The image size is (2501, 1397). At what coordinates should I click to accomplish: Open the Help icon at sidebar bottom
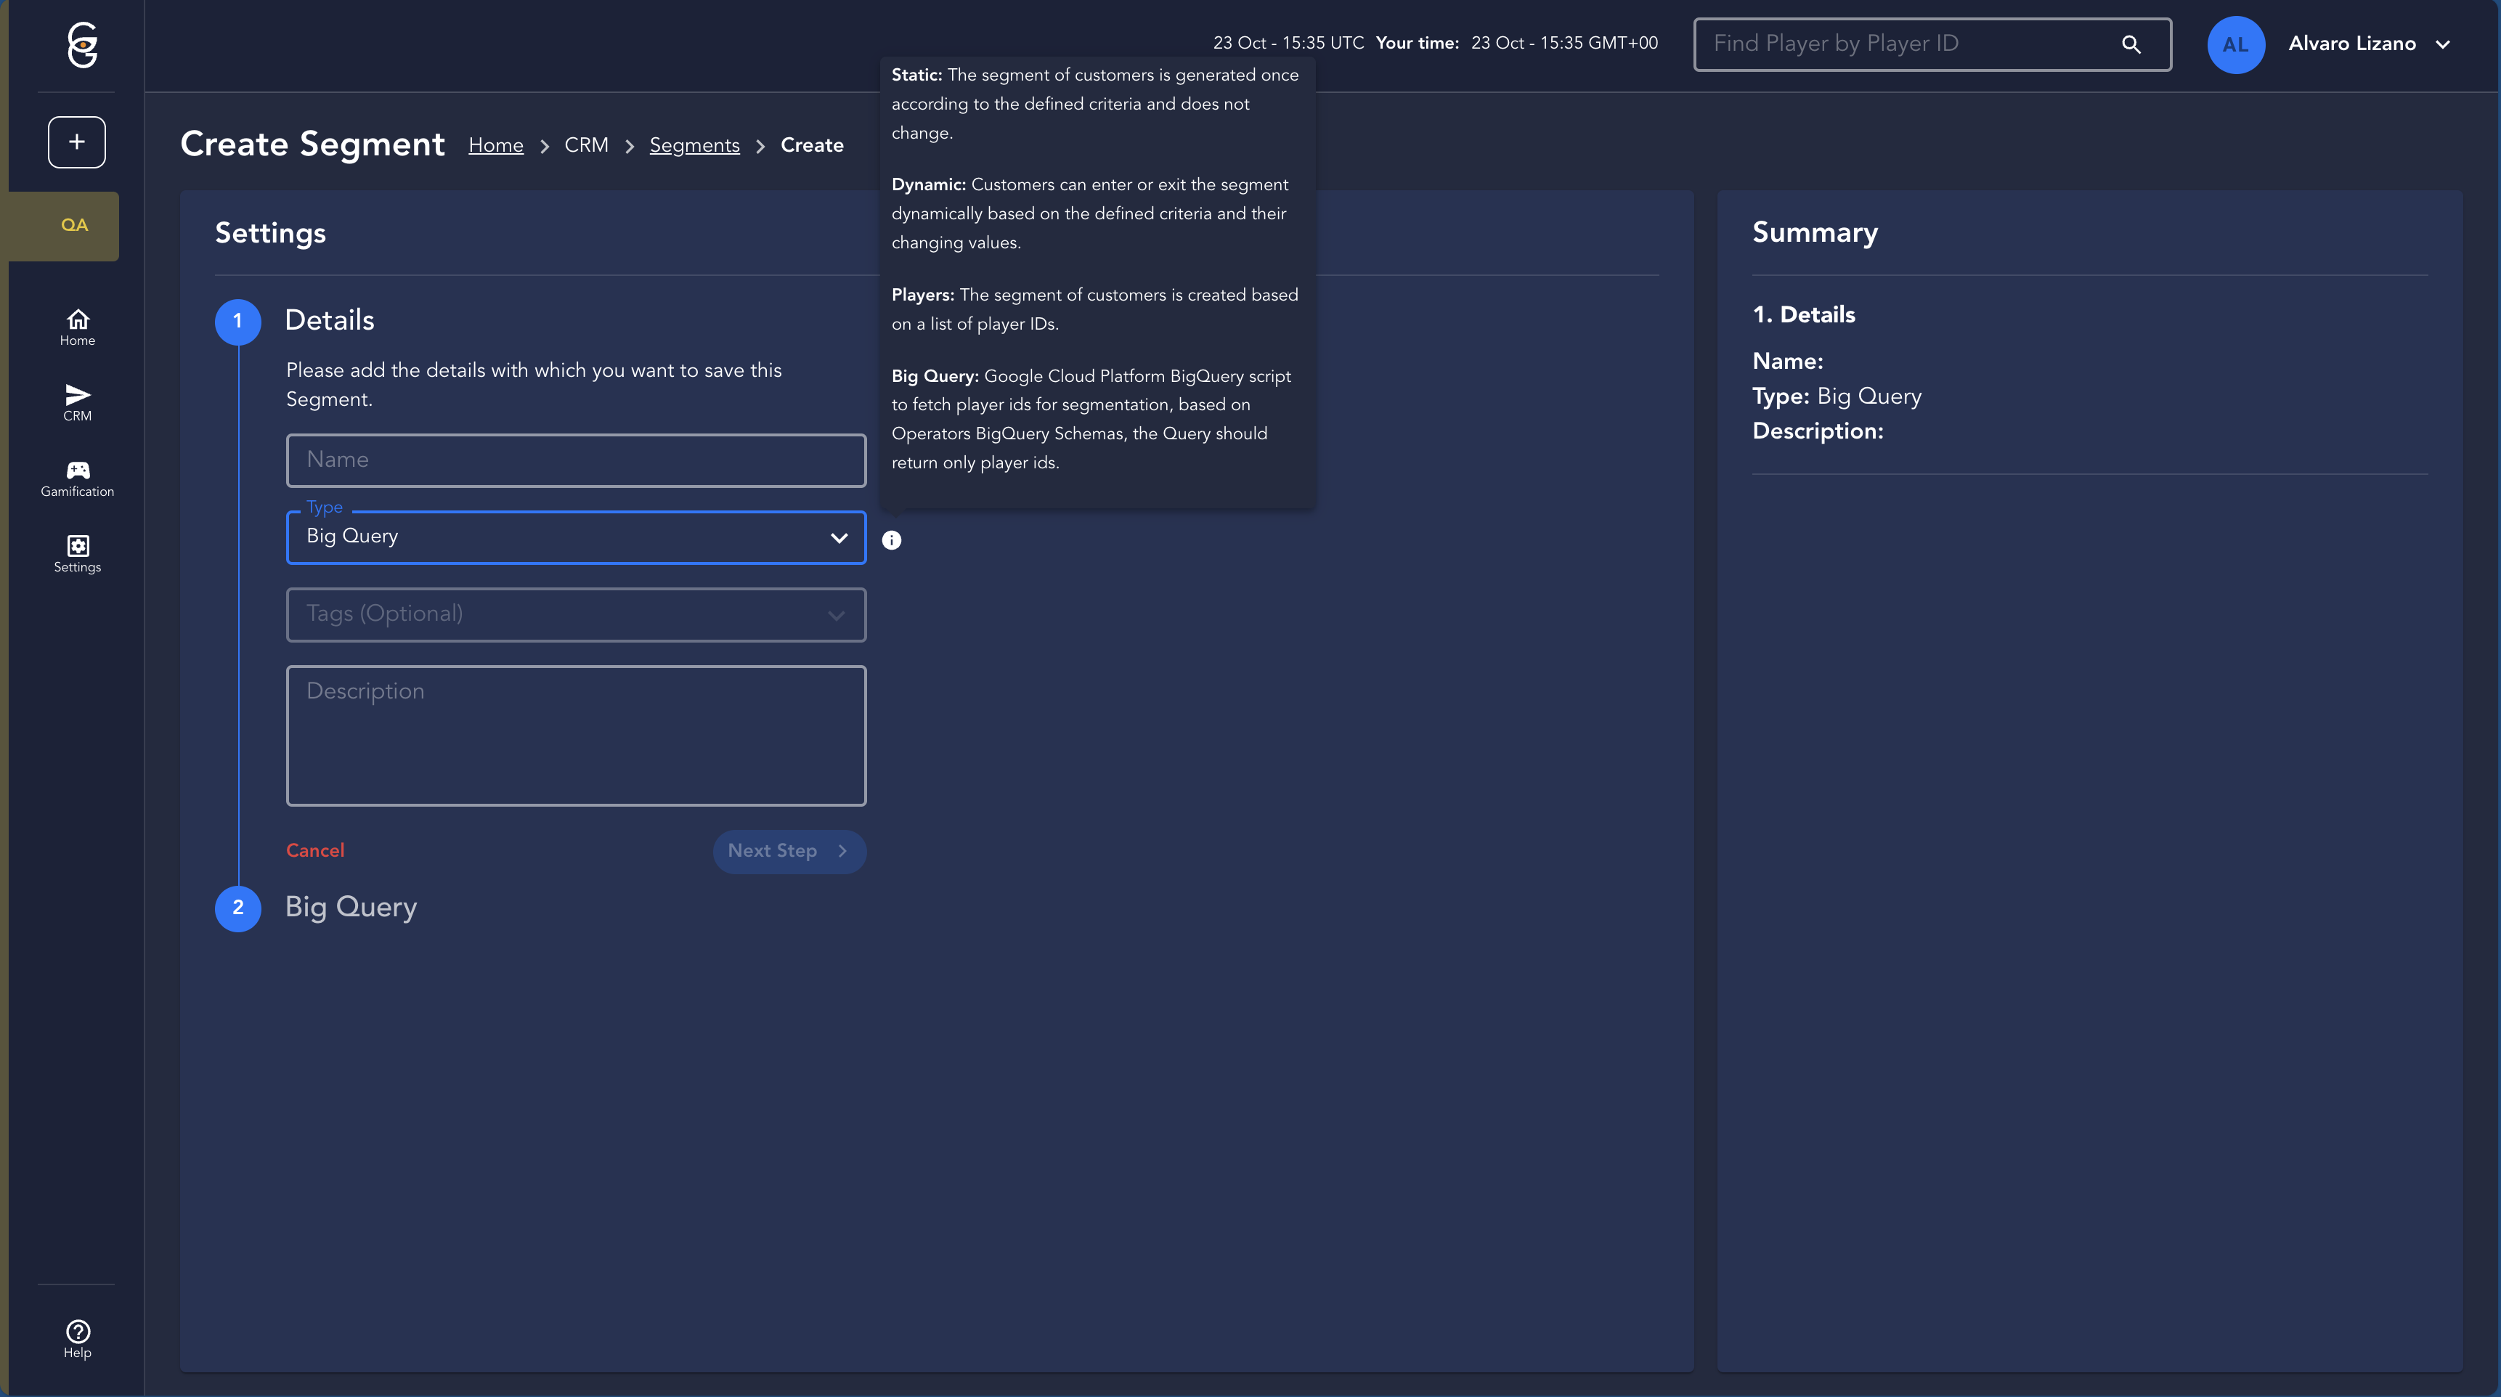click(x=78, y=1339)
